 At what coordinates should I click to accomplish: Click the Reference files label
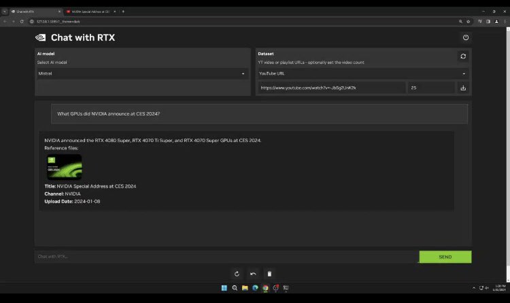click(x=61, y=148)
